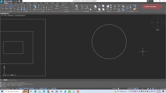The width and height of the screenshot is (166, 93).
Task: Select the Move tool in Modify panel
Action: (22, 5)
